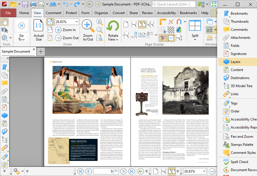This screenshot has height=176, width=257.
Task: Add a new document tab
Action: tap(41, 51)
